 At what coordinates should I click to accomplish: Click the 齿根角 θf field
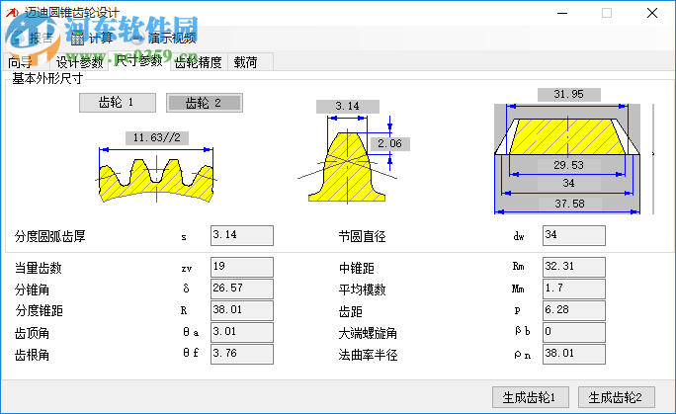pyautogui.click(x=242, y=354)
